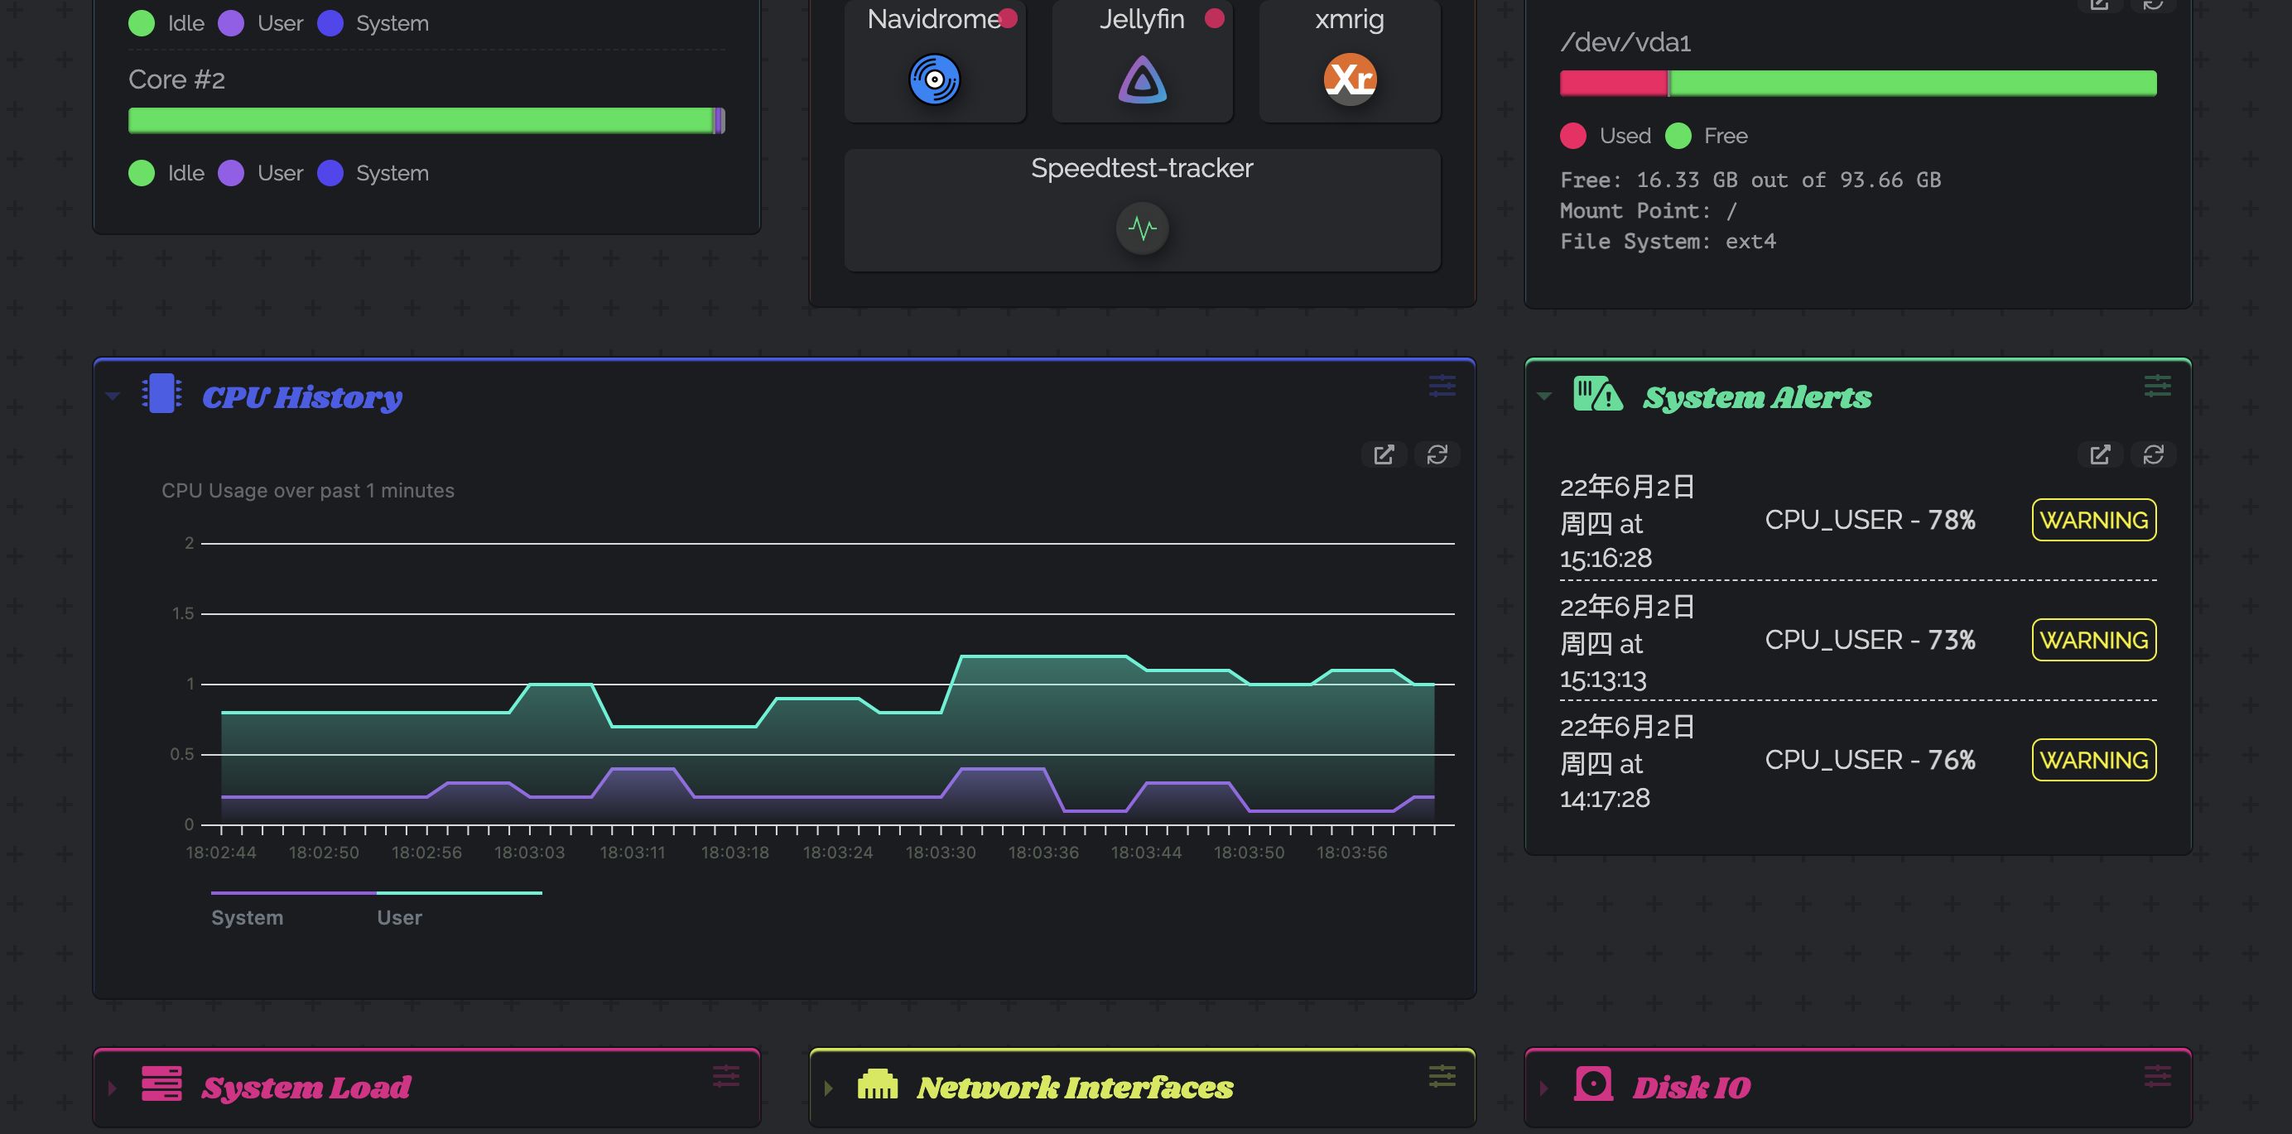Open System Alerts widget in new page

pos(2100,454)
